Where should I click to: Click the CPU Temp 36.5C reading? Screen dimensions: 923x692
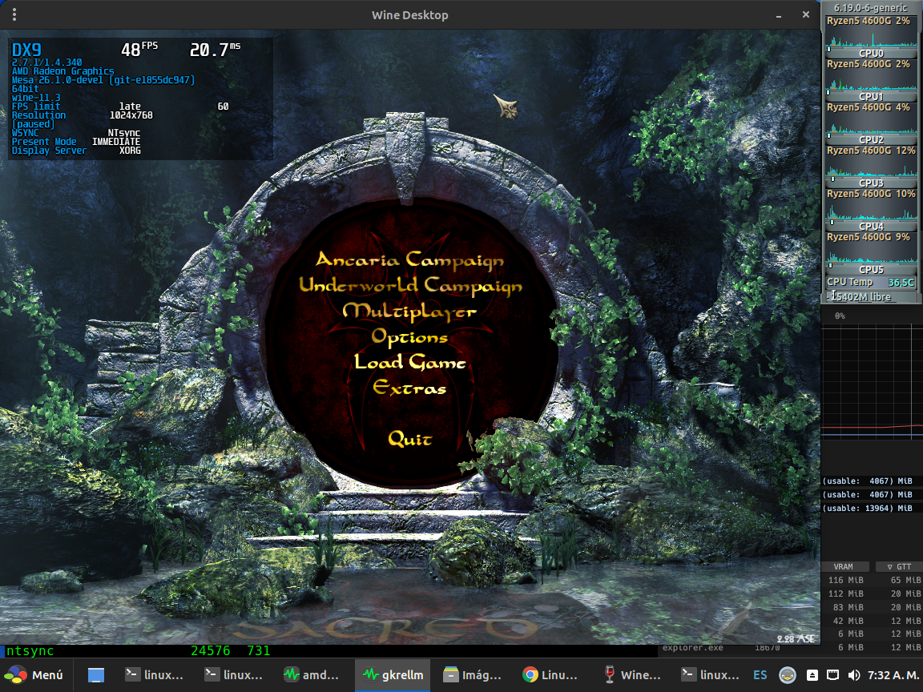click(871, 283)
